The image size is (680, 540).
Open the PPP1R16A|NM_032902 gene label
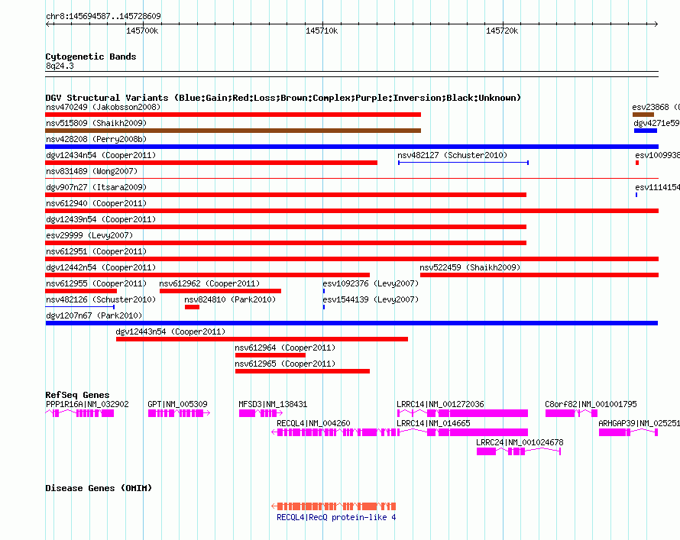[87, 404]
